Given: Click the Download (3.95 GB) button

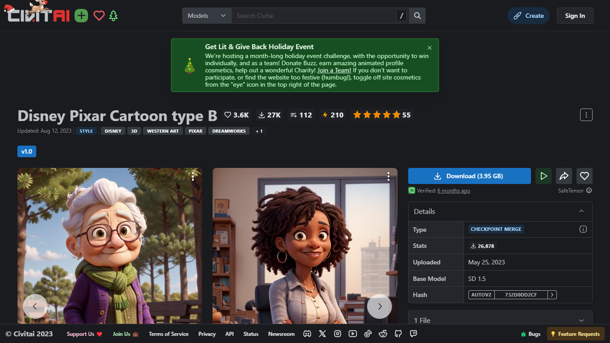Looking at the screenshot, I should click(469, 176).
